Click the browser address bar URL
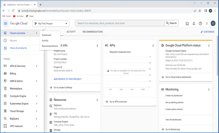219x133 pixels. (56, 11)
